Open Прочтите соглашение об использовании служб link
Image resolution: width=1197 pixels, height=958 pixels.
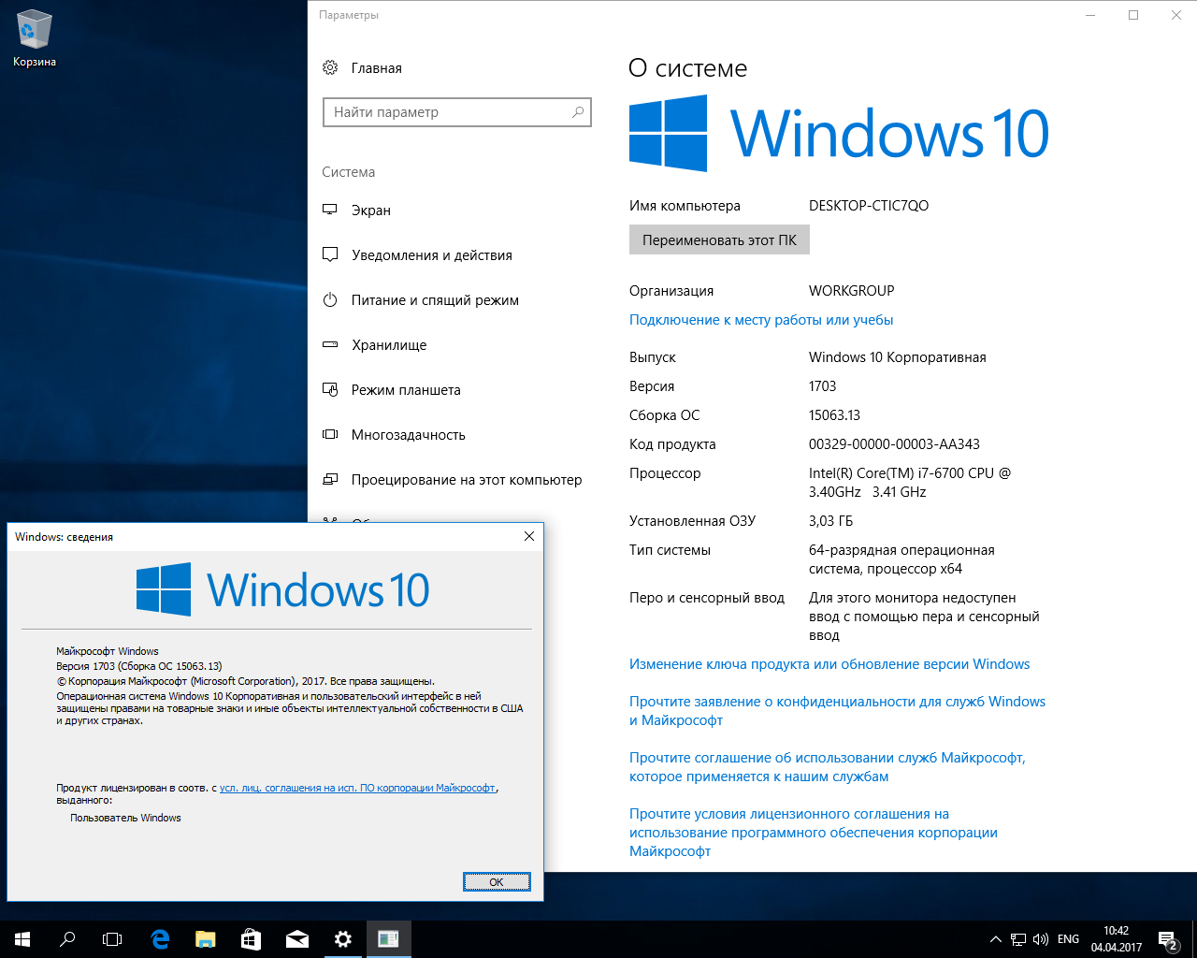tap(828, 767)
